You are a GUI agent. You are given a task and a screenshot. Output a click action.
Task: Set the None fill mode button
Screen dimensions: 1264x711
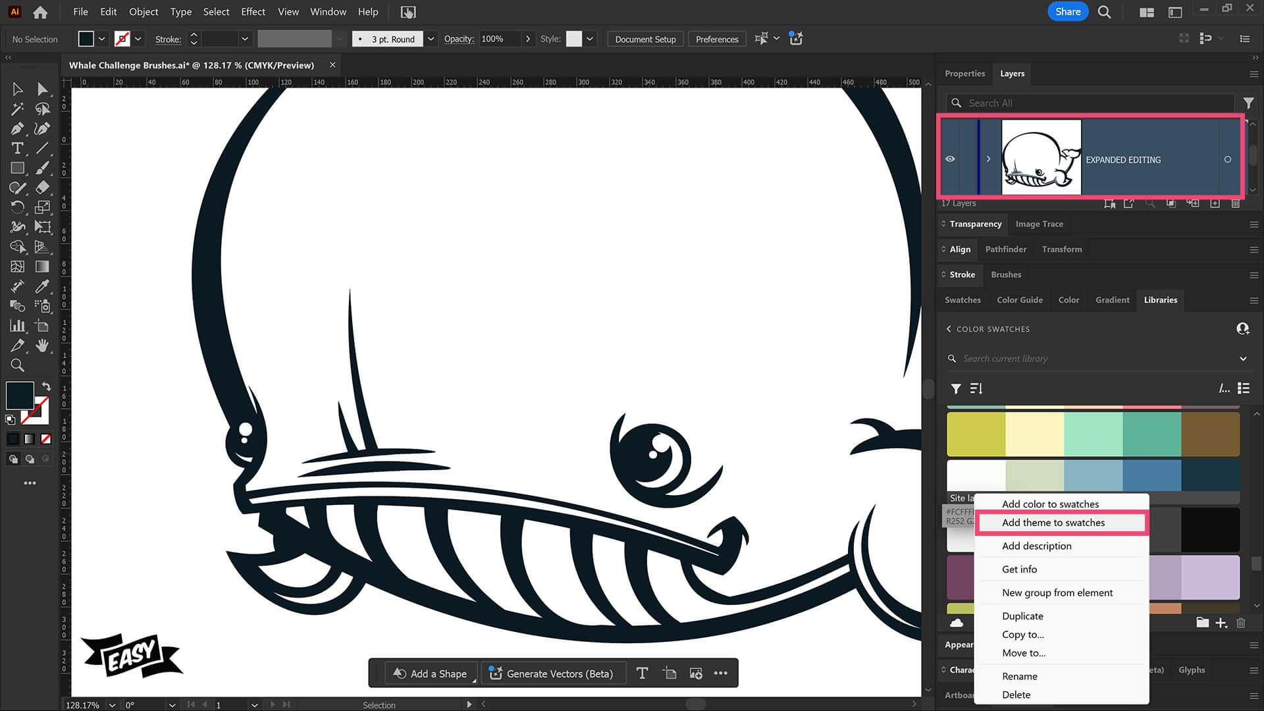pyautogui.click(x=46, y=439)
